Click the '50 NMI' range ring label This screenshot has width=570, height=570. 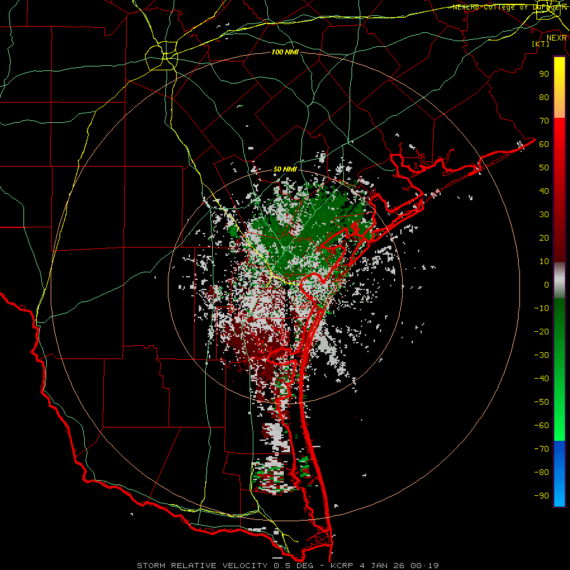point(285,169)
